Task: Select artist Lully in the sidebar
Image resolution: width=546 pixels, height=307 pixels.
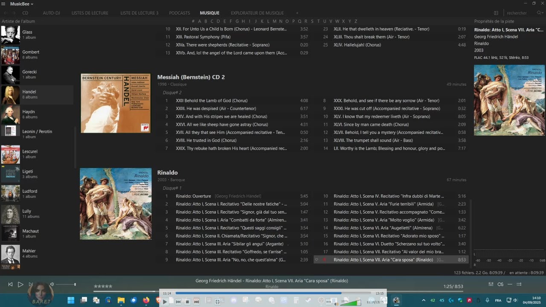Action: [37, 214]
